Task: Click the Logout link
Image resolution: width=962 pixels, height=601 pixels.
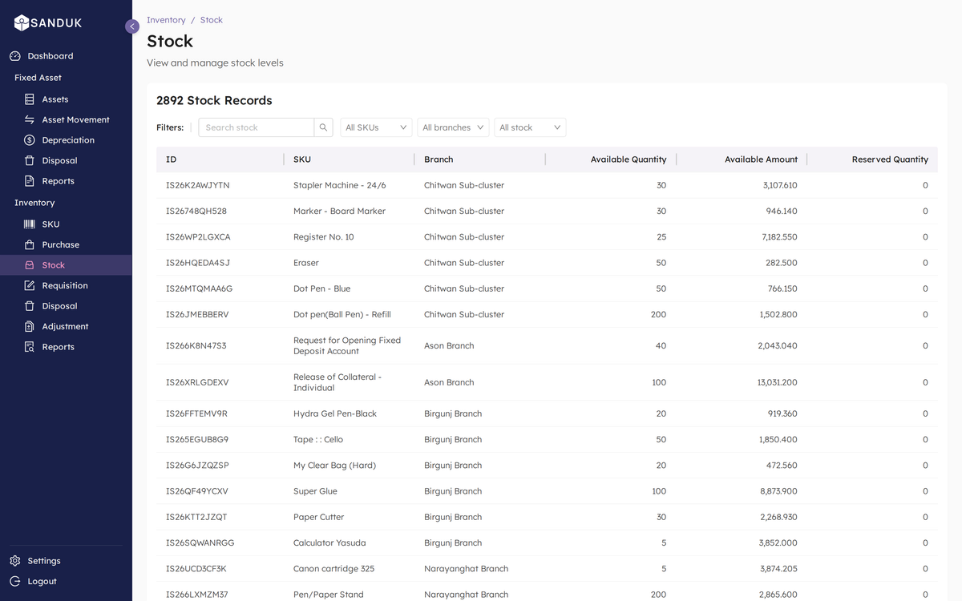Action: (42, 581)
